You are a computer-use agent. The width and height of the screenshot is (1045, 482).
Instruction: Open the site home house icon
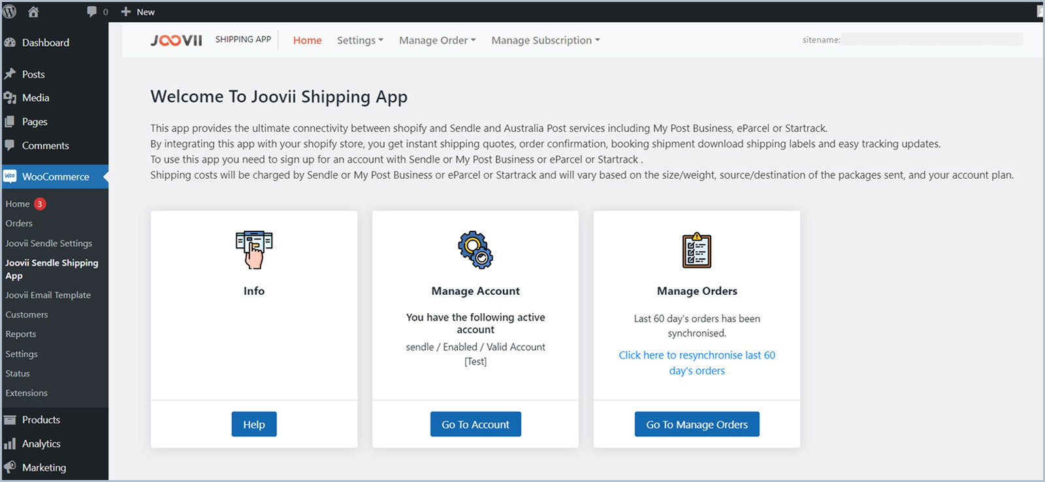click(x=33, y=12)
